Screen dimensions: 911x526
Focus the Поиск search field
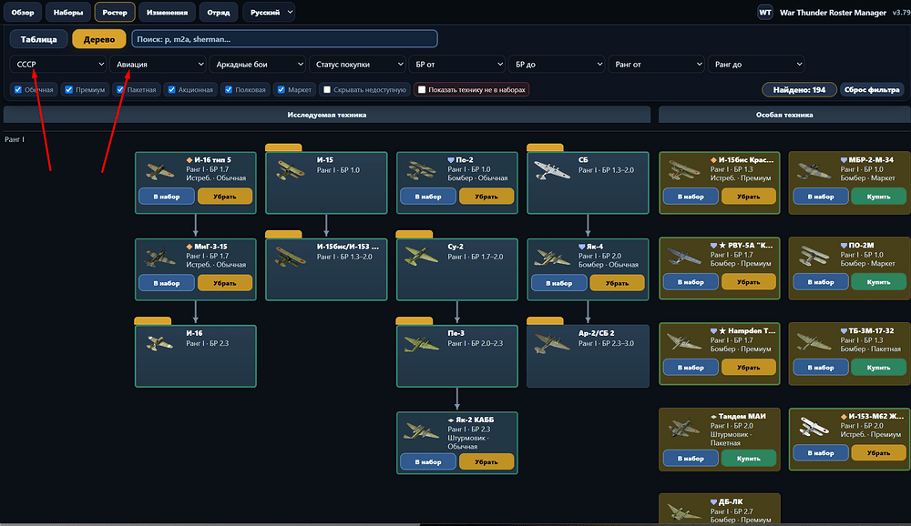[284, 39]
